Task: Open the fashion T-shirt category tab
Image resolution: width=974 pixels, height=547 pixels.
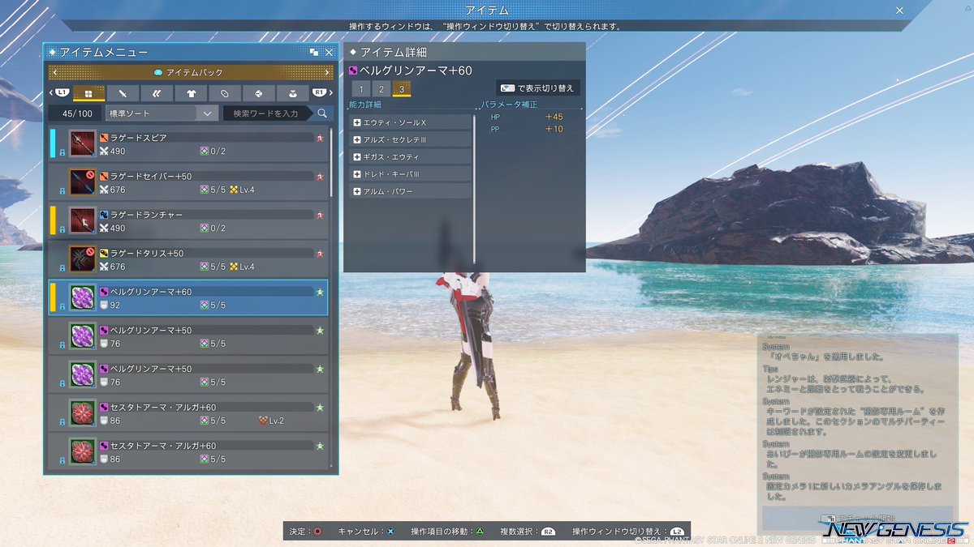Action: [191, 92]
